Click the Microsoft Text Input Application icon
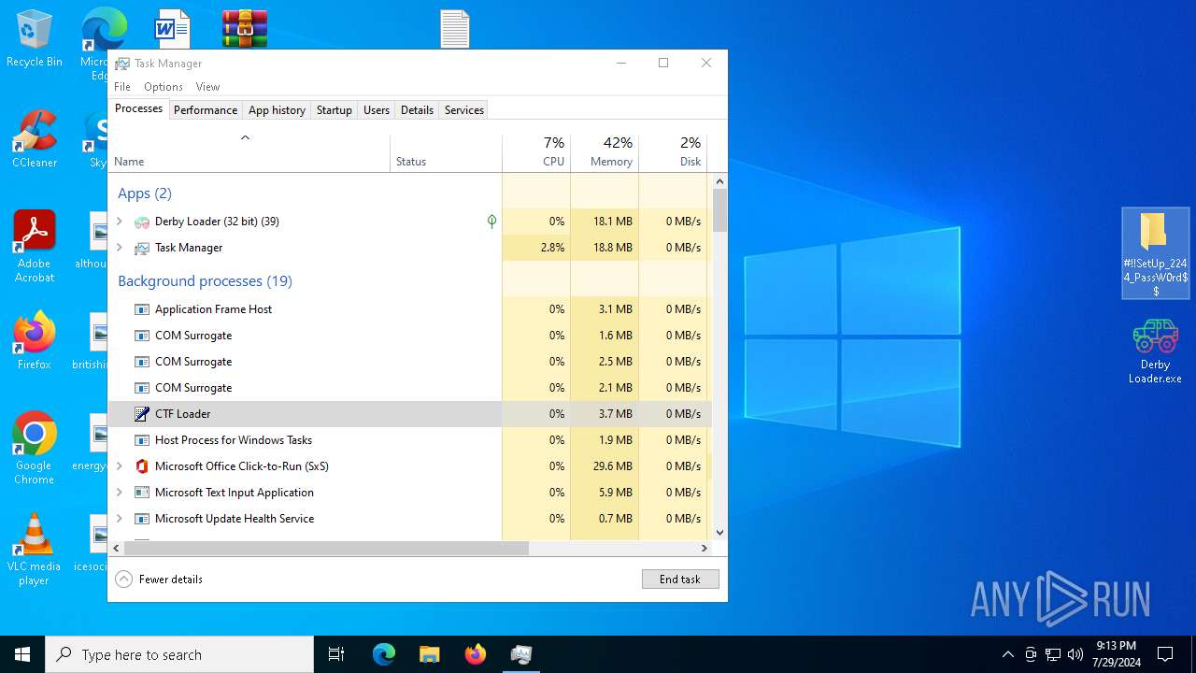The width and height of the screenshot is (1196, 673). [142, 493]
